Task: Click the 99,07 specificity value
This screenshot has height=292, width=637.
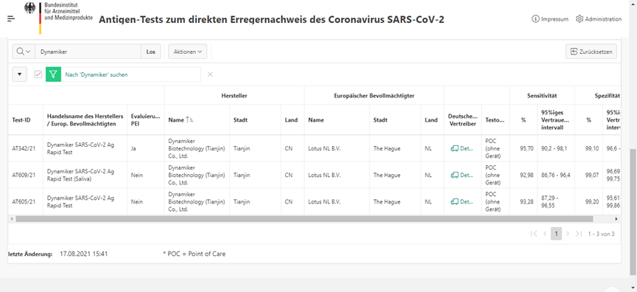Action: tap(592, 175)
